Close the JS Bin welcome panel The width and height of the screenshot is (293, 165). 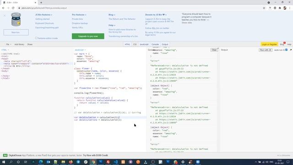coord(5,16)
